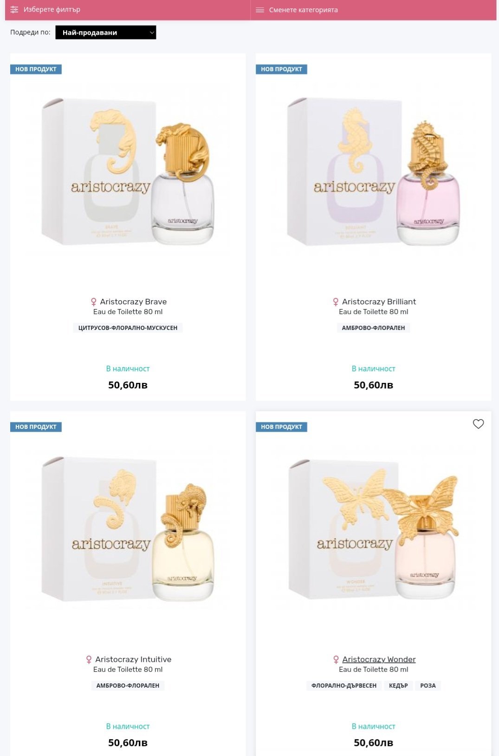Click the filter sliders icon
Image resolution: width=499 pixels, height=756 pixels.
click(14, 9)
